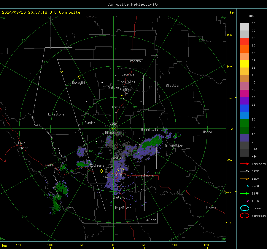Click the Airdrie city label

tap(117, 158)
